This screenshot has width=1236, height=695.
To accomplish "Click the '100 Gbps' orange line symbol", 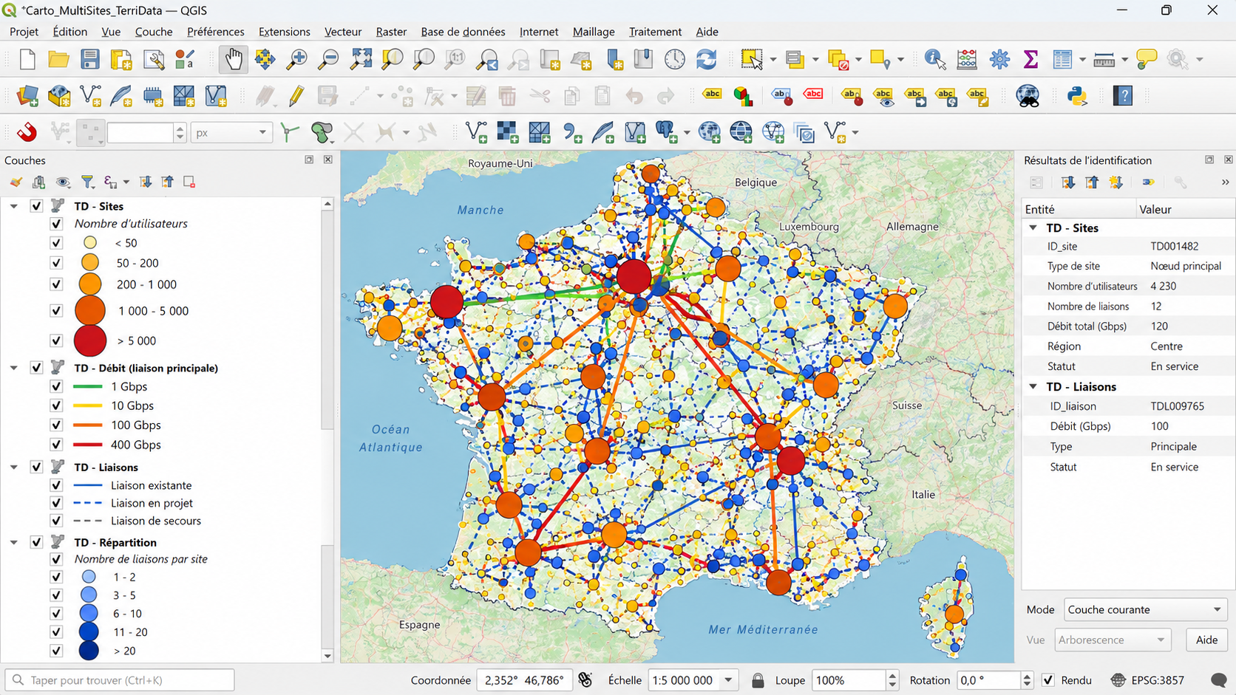I will (x=88, y=425).
